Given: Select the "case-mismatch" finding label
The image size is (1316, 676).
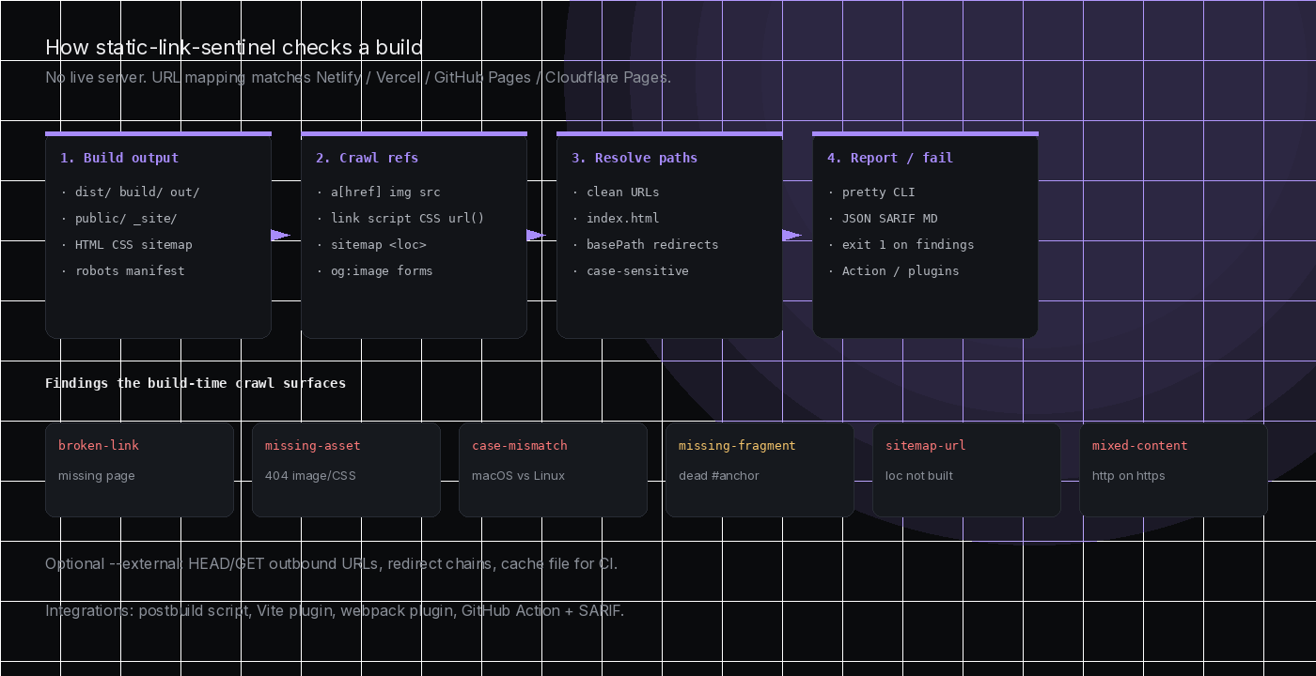Looking at the screenshot, I should tap(520, 445).
